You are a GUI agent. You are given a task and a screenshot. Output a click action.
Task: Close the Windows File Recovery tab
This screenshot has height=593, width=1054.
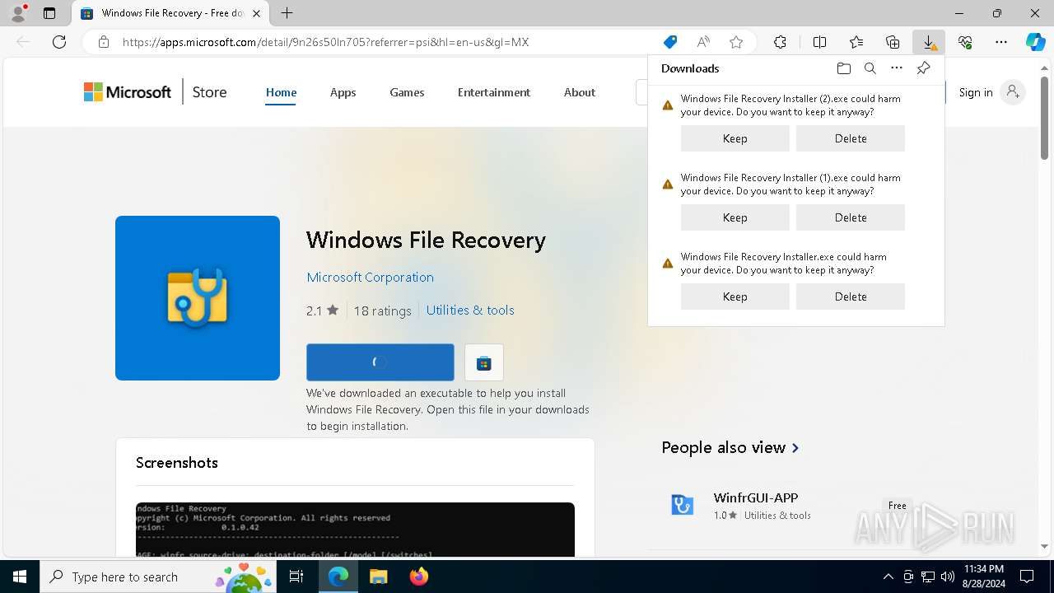[x=256, y=13]
